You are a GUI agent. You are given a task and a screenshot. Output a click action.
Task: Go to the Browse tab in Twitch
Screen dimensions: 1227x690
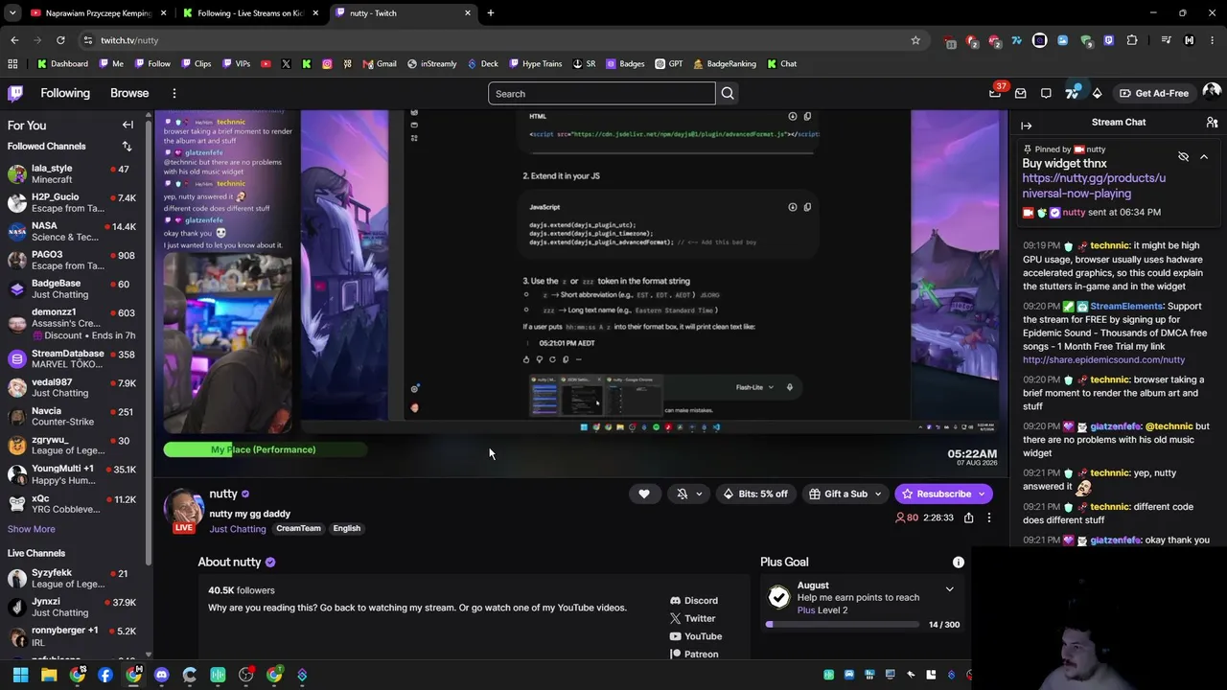pos(129,93)
